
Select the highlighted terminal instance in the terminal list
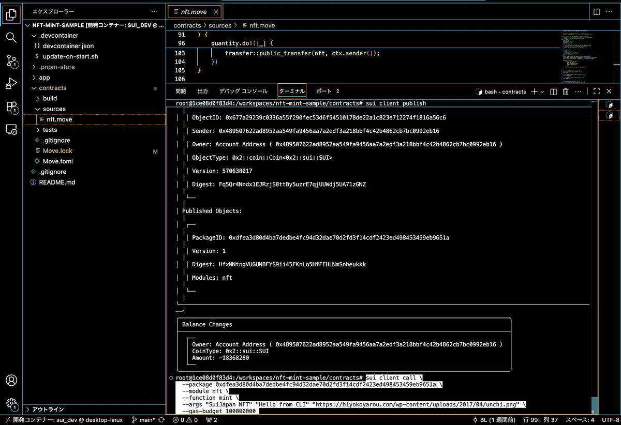point(610,115)
